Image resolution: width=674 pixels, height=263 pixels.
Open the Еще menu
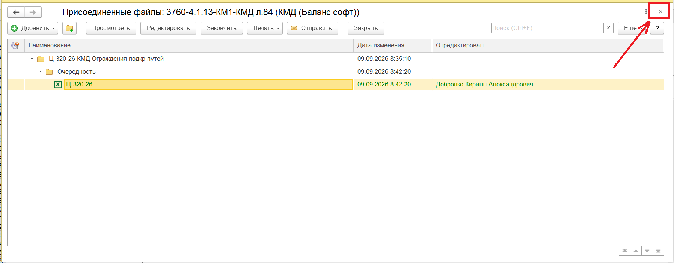coord(632,28)
